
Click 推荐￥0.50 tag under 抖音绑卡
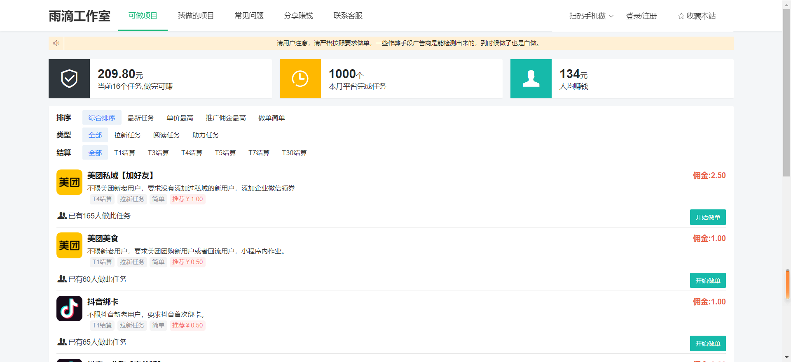click(x=187, y=325)
